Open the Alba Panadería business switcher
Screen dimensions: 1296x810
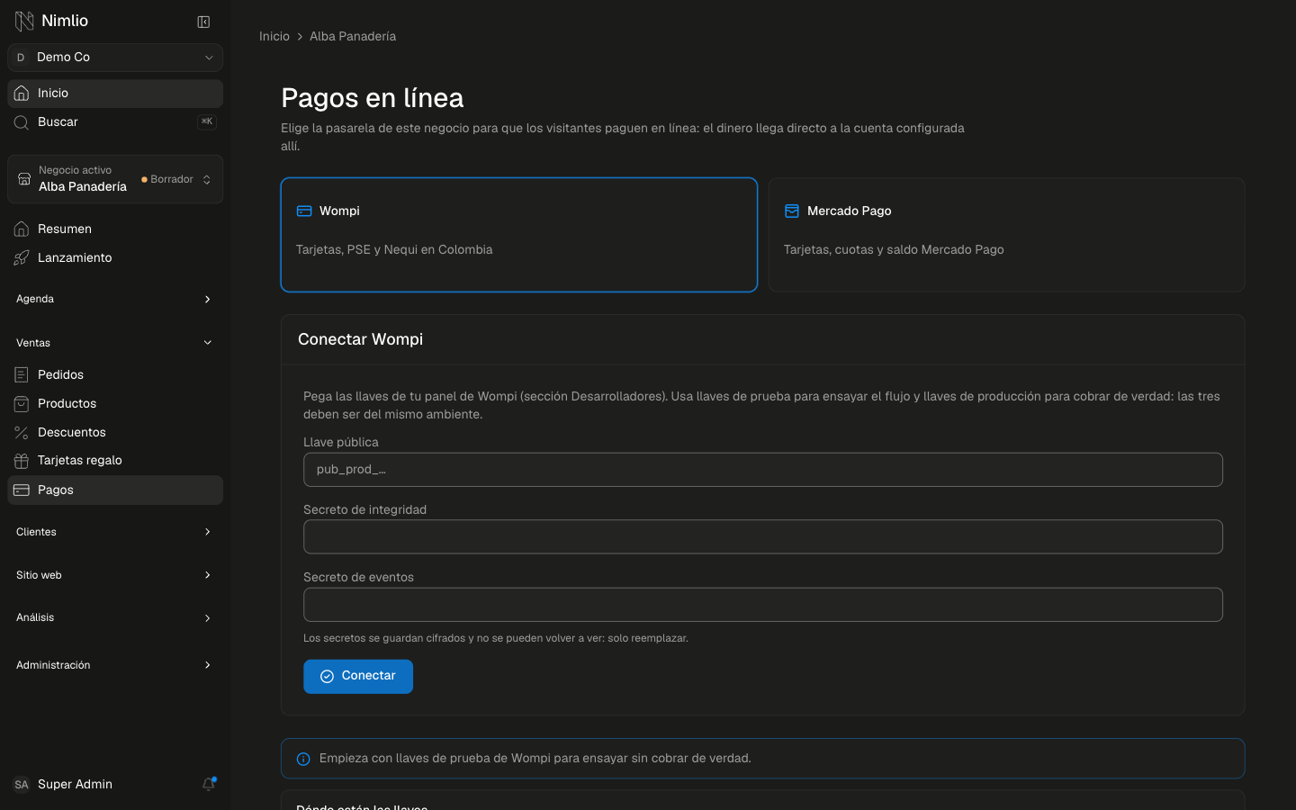[x=115, y=179]
